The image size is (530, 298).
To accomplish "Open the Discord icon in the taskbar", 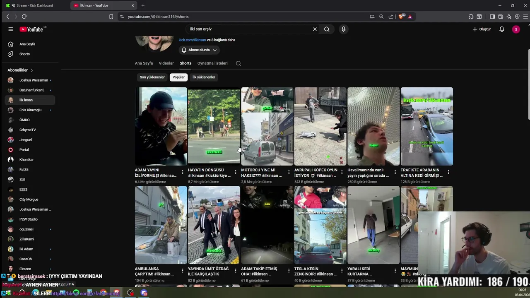I will click(x=144, y=293).
